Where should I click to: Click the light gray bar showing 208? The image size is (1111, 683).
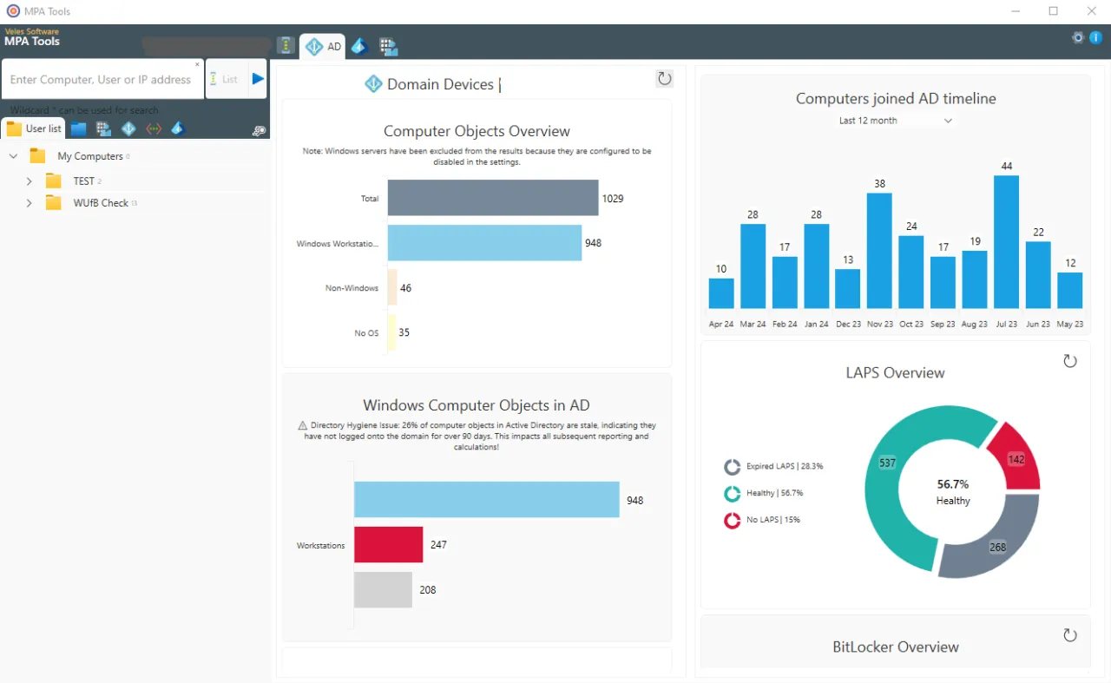(x=383, y=589)
